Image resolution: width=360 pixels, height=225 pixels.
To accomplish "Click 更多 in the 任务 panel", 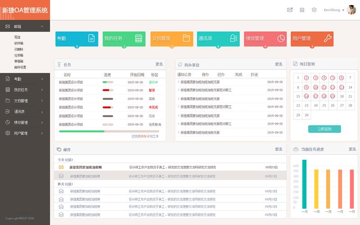I will click(159, 64).
